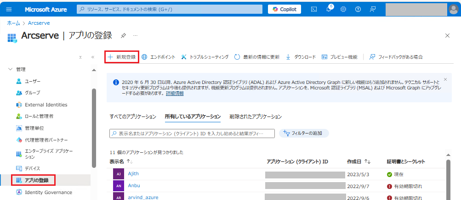Click the 現在 status for Ajith

click(x=395, y=174)
